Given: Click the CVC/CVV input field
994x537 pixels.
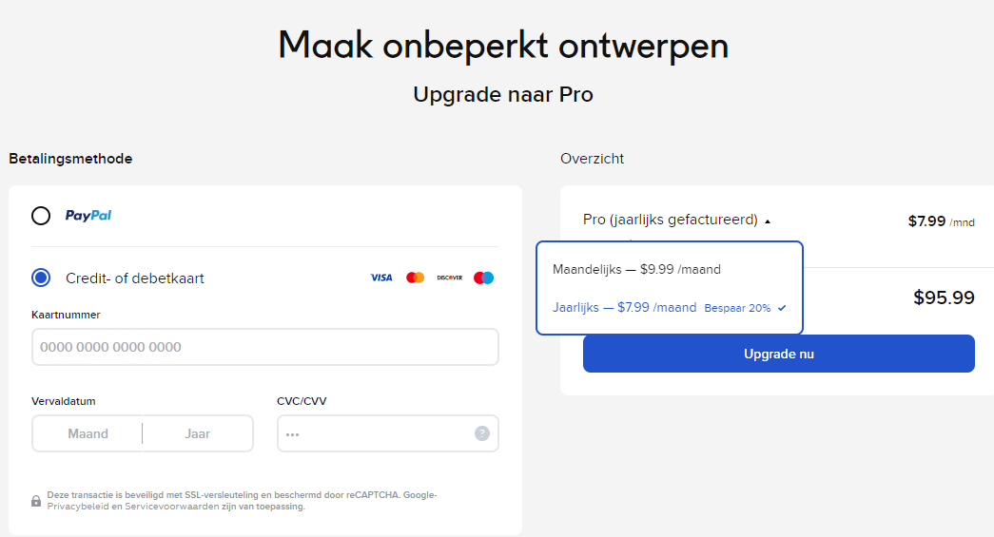Looking at the screenshot, I should (387, 433).
